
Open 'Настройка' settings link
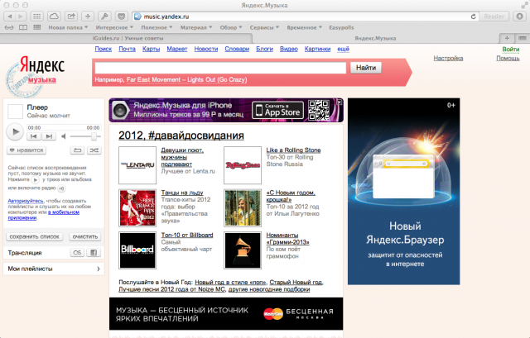tap(448, 59)
